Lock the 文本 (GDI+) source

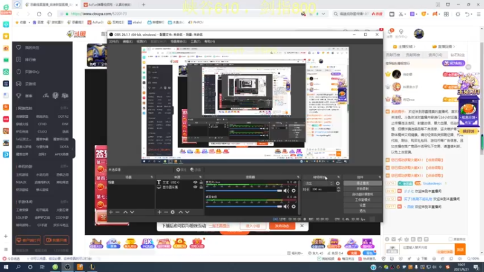[201, 183]
